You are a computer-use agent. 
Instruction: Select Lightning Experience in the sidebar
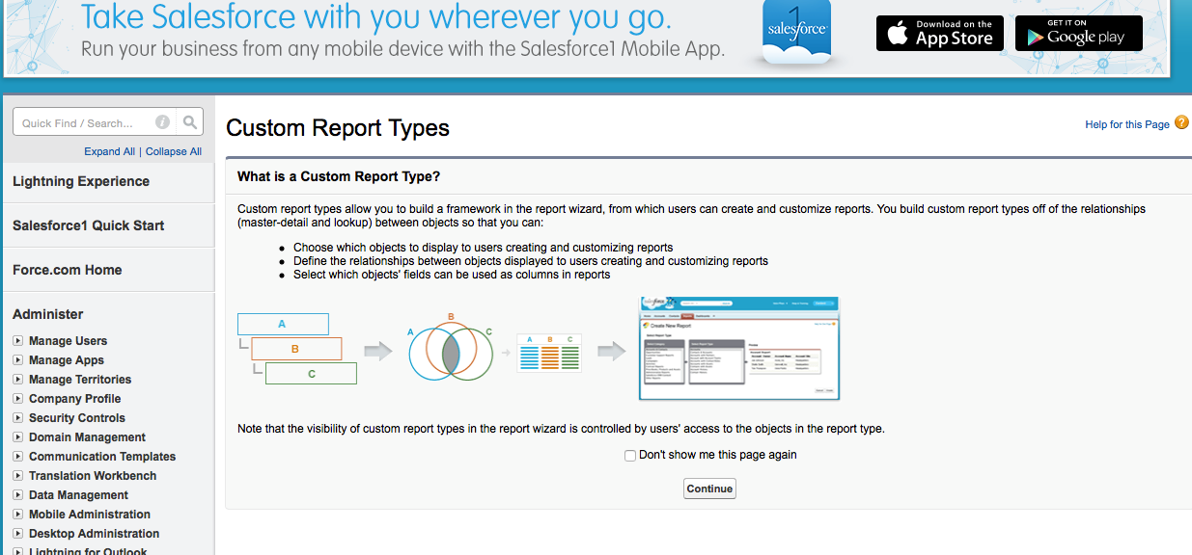(80, 181)
